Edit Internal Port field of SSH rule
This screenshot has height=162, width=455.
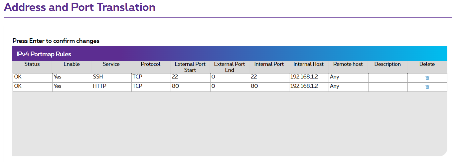tap(269, 77)
